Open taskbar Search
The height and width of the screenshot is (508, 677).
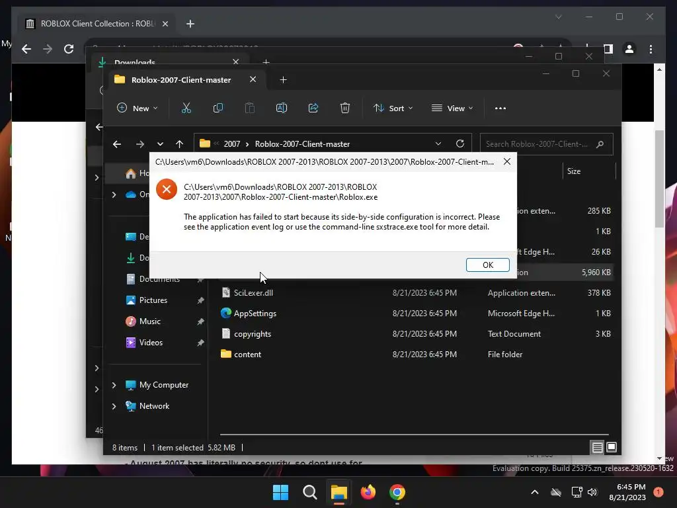pos(309,492)
